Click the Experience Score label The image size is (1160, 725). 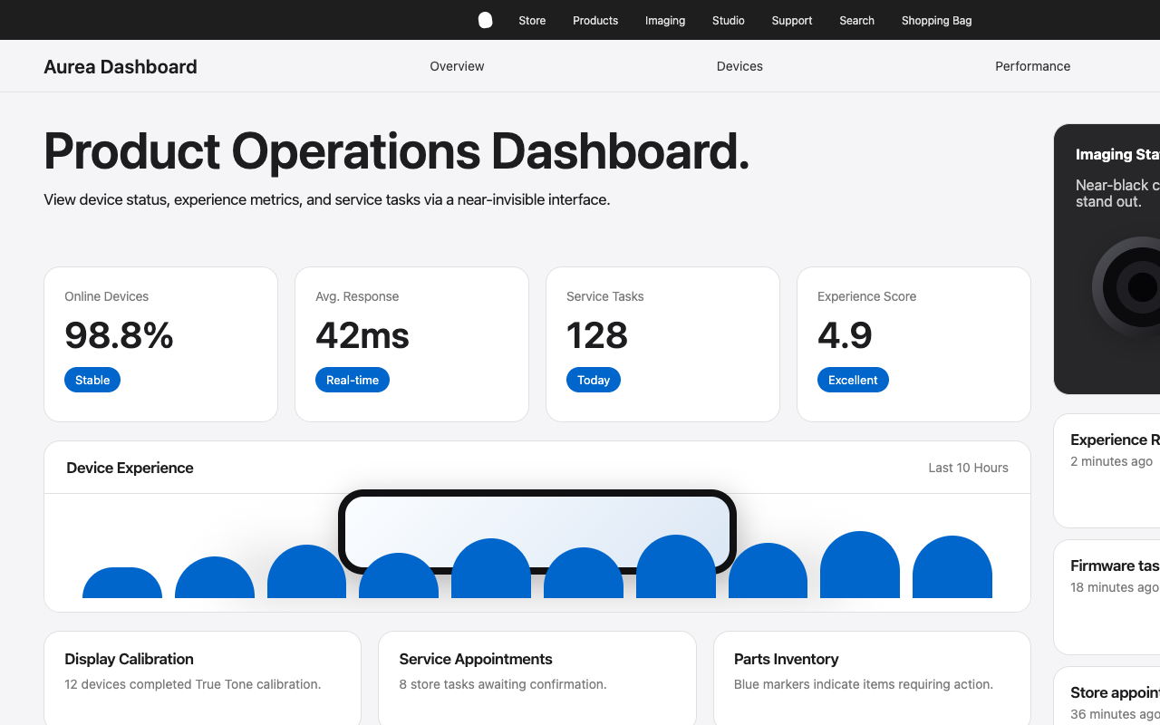(866, 296)
